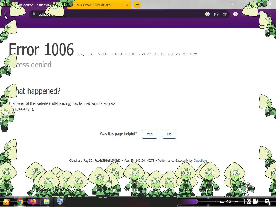Show hidden system tray icons
The height and width of the screenshot is (207, 276).
click(215, 202)
